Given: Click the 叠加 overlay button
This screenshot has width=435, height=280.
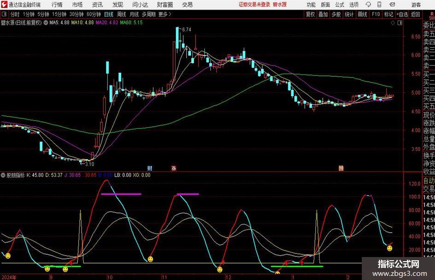Looking at the screenshot, I should point(323,14).
